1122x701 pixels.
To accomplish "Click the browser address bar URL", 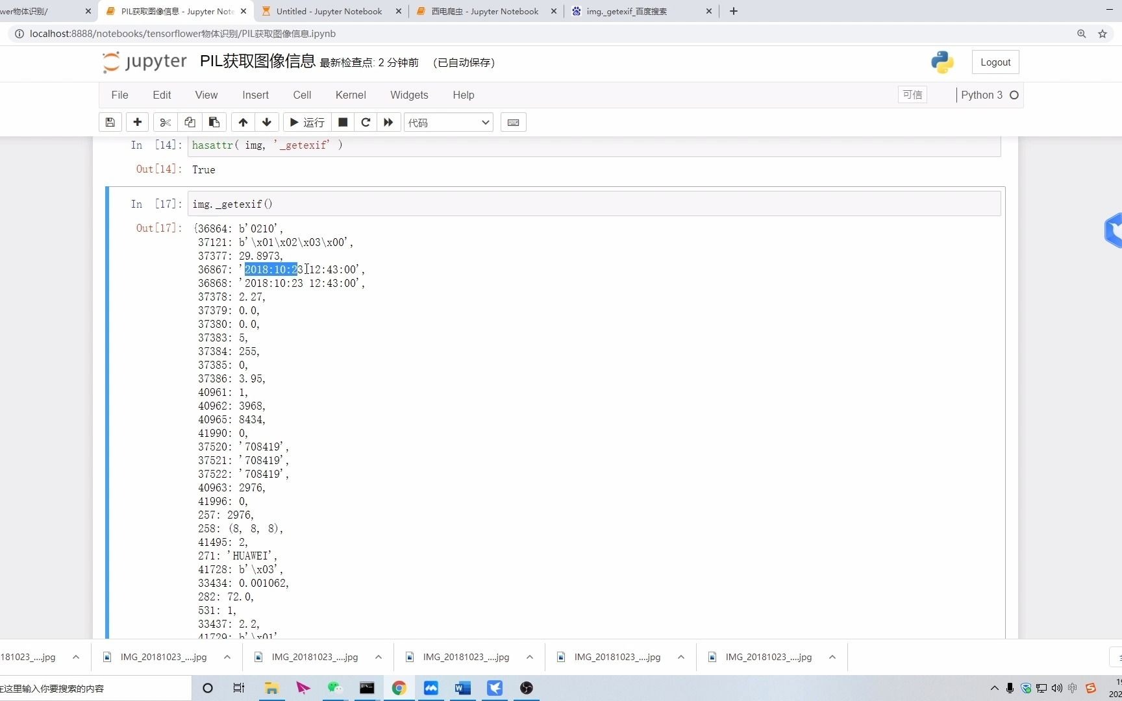I will tap(182, 34).
